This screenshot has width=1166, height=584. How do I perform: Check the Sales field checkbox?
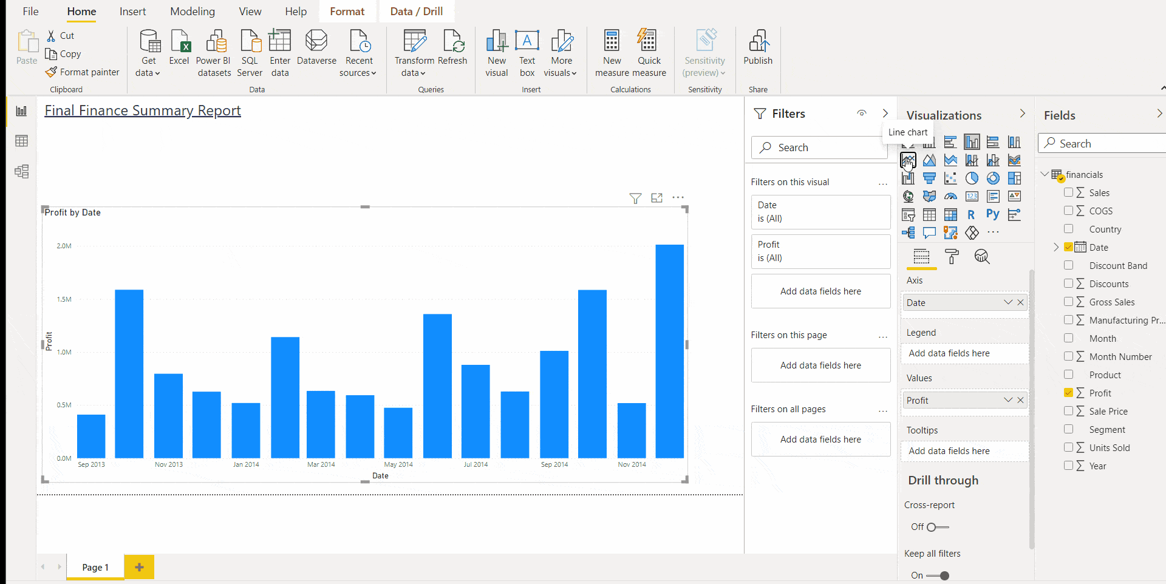click(1069, 192)
